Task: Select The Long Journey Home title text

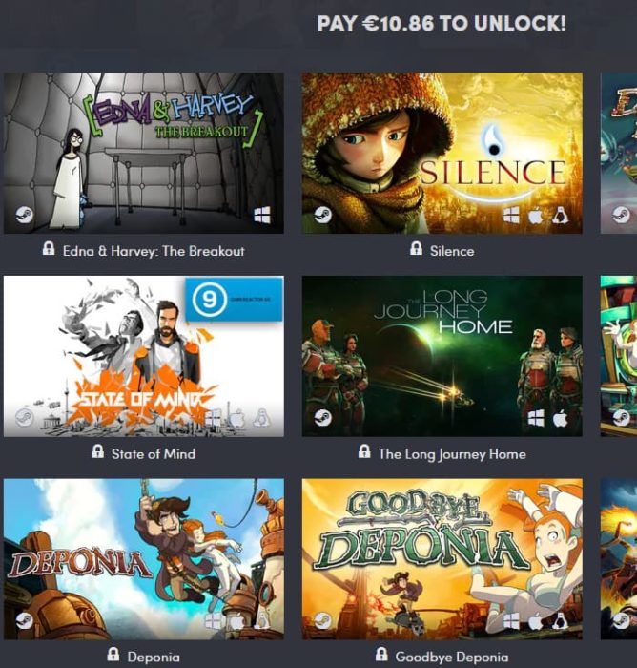Action: tap(452, 454)
